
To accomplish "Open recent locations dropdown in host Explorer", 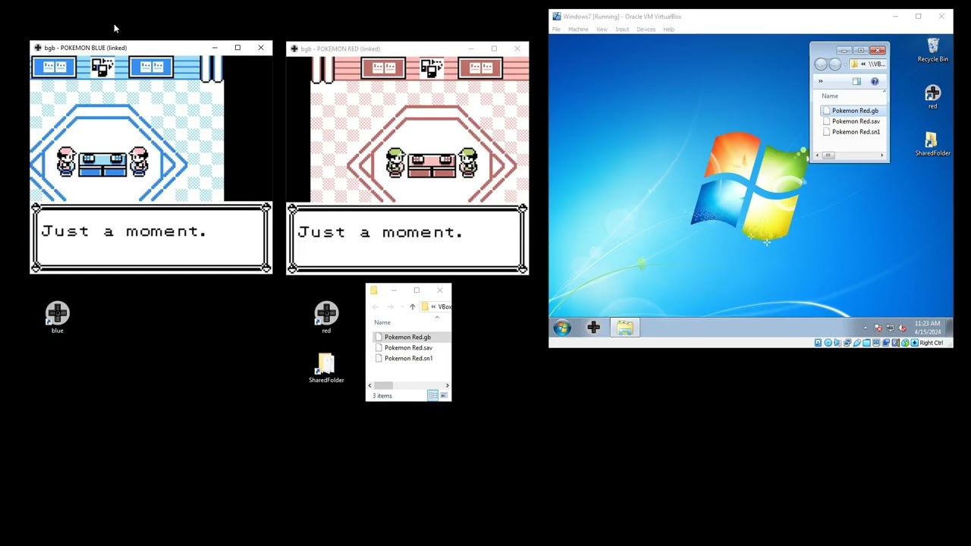I will point(402,306).
